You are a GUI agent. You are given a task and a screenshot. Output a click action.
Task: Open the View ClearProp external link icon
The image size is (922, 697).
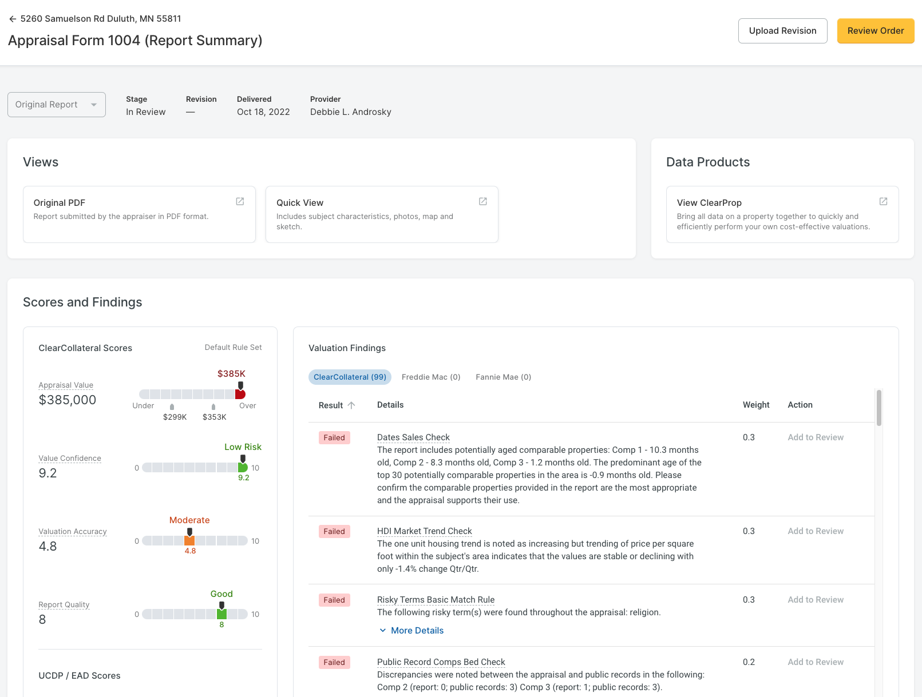point(883,201)
